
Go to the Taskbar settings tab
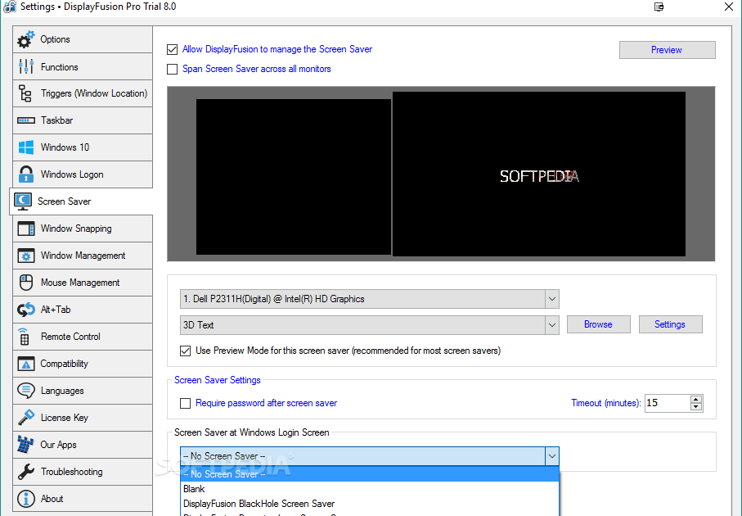(x=83, y=120)
